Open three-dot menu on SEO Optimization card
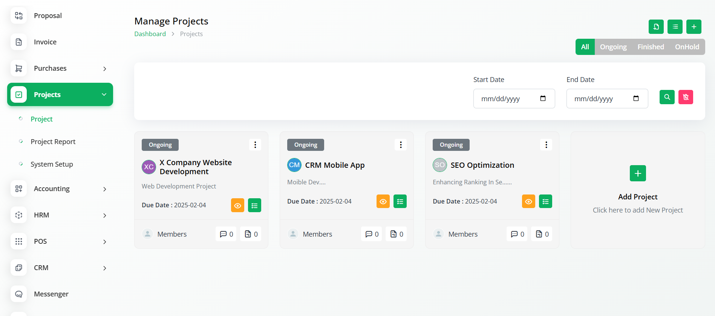715x316 pixels. 546,144
